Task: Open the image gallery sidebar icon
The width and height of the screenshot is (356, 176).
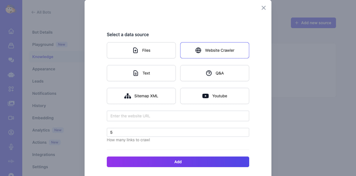Action: point(11,103)
